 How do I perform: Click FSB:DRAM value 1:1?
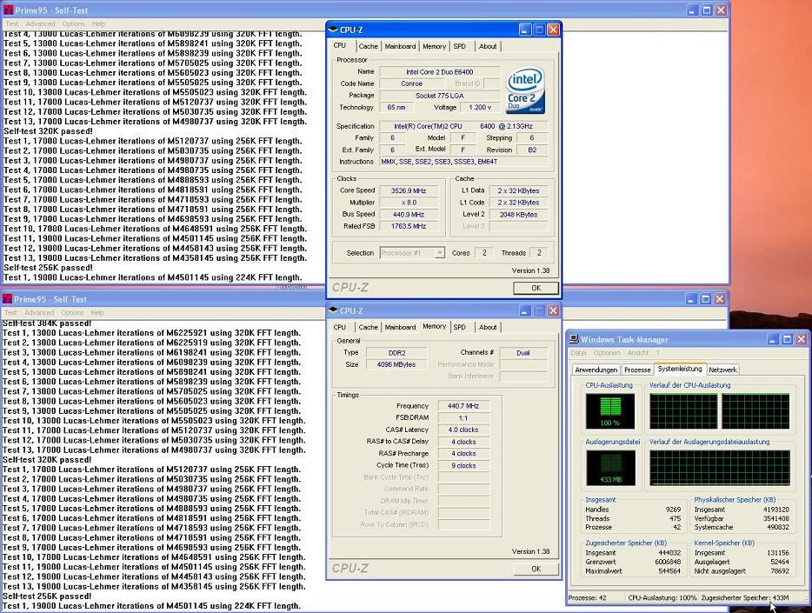click(x=463, y=418)
